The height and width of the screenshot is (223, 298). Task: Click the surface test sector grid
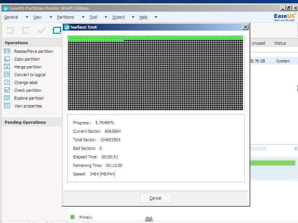156,73
